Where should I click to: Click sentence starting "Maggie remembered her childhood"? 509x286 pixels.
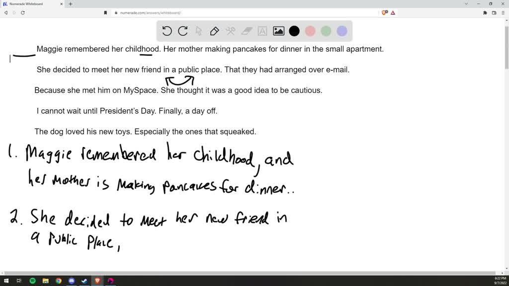pyautogui.click(x=99, y=49)
